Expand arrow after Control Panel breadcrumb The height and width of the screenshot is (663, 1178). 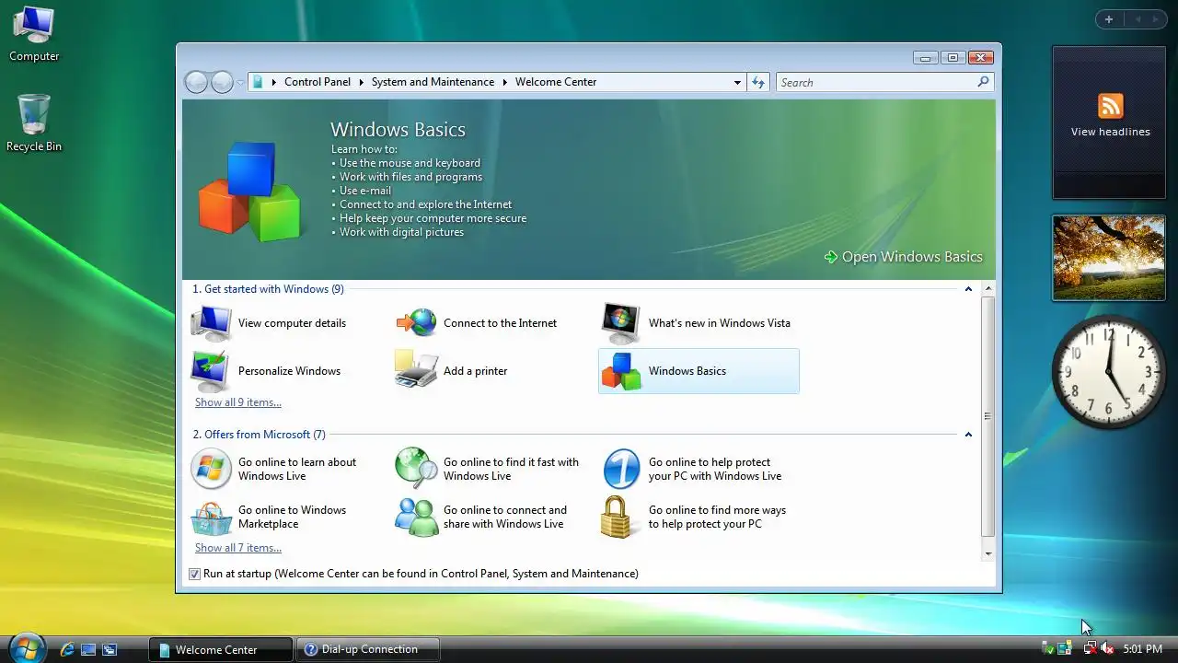pos(361,82)
